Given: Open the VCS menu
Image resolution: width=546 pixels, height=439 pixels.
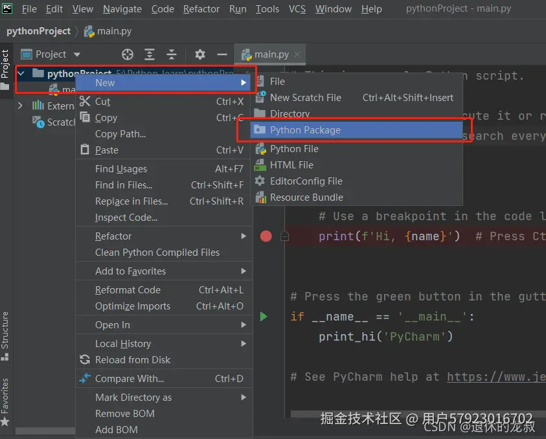Looking at the screenshot, I should click(x=297, y=8).
